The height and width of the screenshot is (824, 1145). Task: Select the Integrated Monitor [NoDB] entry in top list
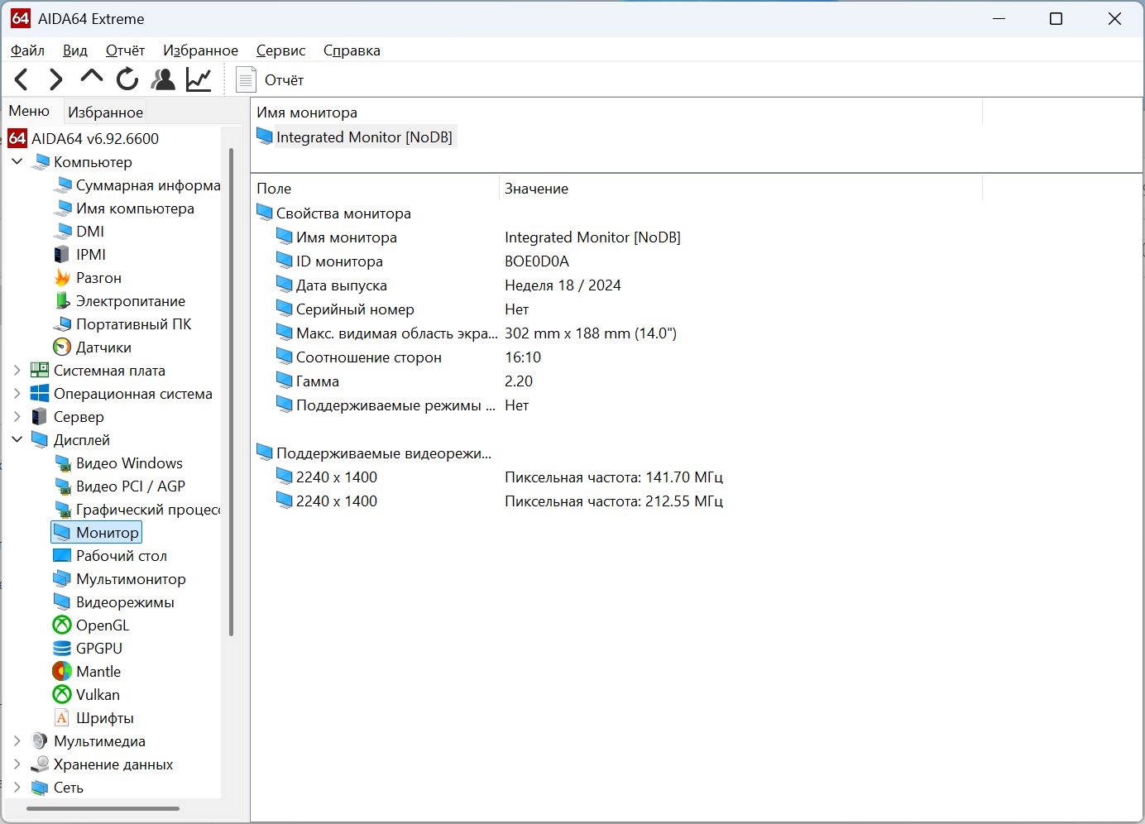point(356,137)
